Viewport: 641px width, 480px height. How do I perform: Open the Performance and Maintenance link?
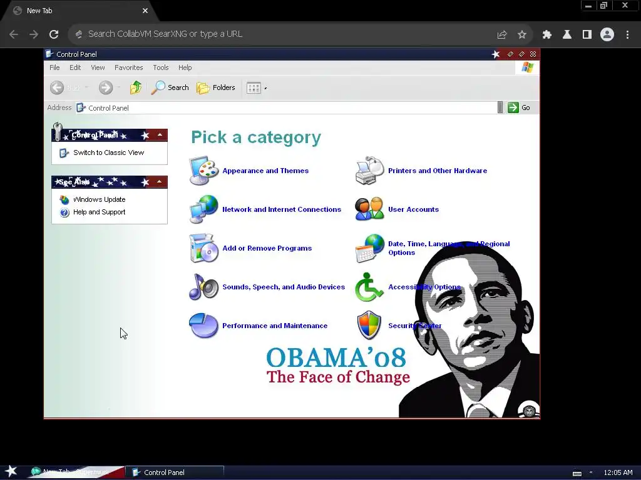[x=275, y=326]
